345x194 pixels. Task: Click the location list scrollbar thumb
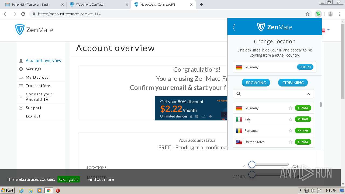click(321, 105)
